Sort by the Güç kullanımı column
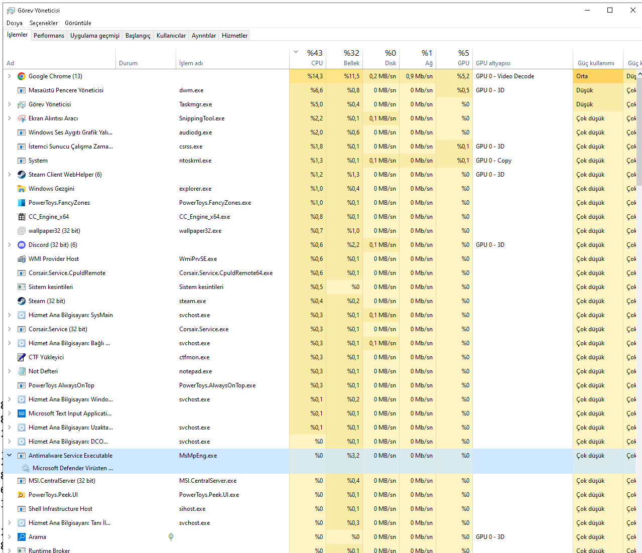 pos(598,58)
